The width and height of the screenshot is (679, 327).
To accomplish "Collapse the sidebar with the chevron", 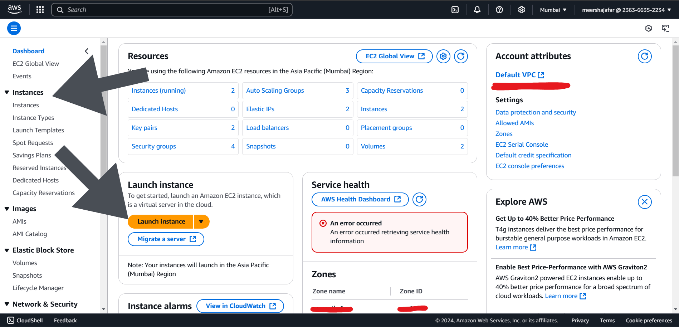I will click(x=87, y=51).
